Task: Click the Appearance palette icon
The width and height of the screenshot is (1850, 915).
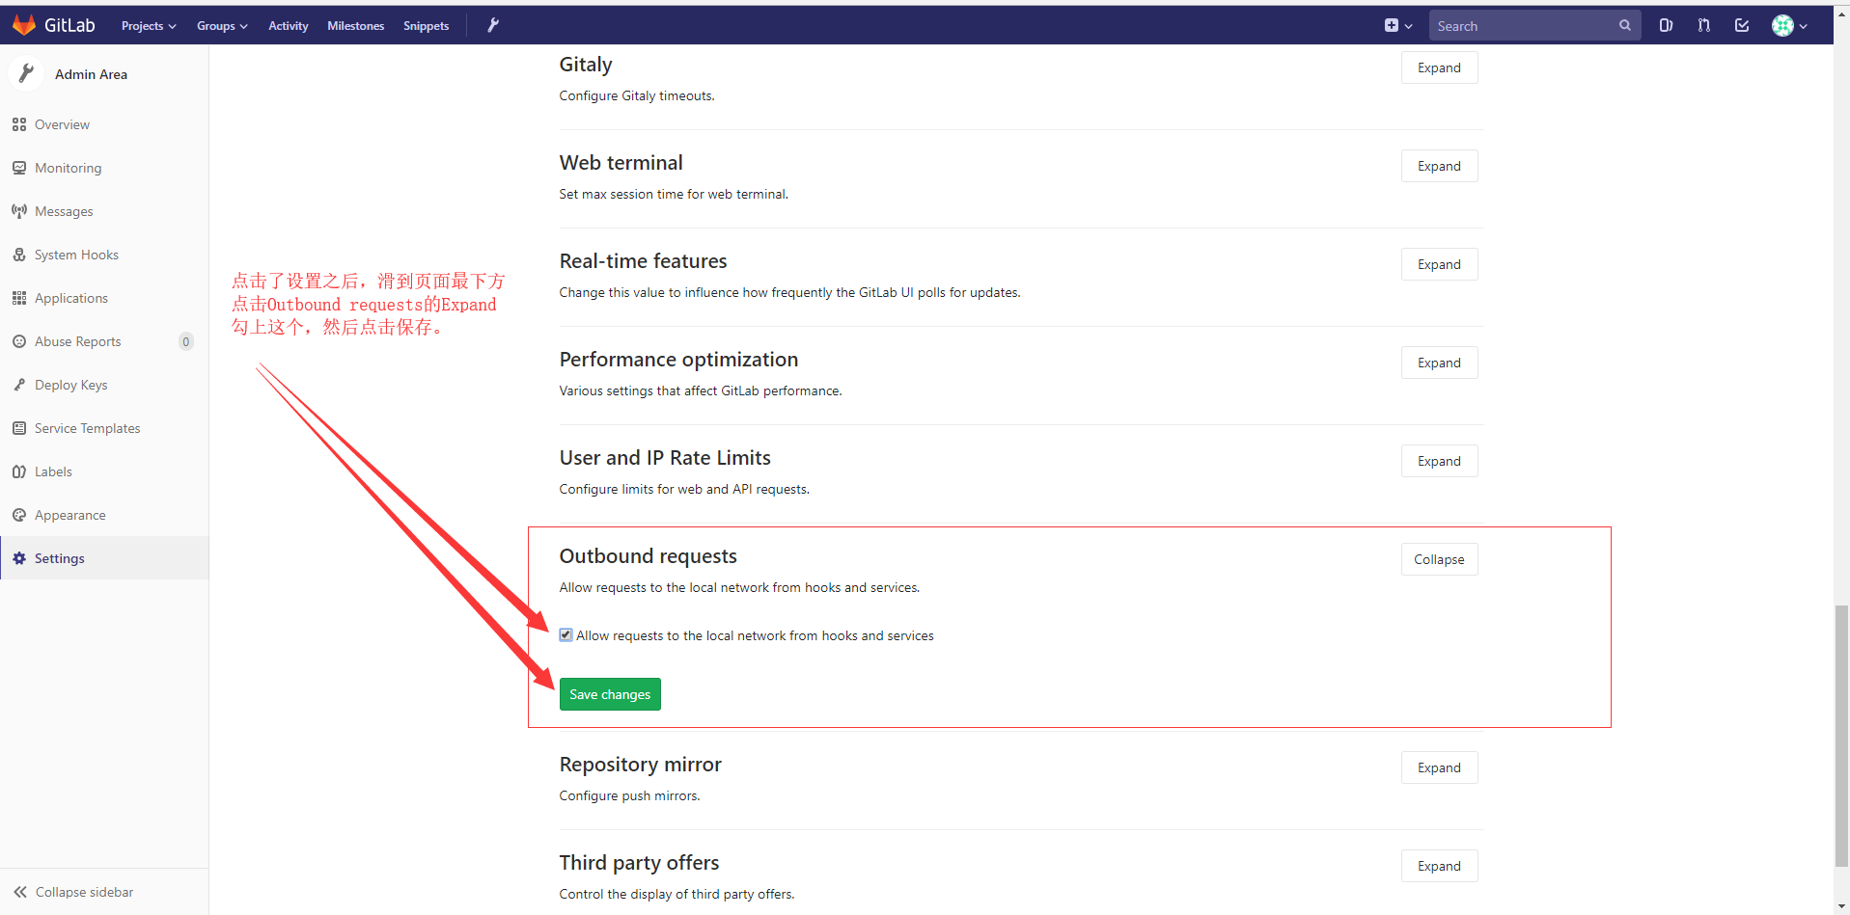Action: pos(19,515)
